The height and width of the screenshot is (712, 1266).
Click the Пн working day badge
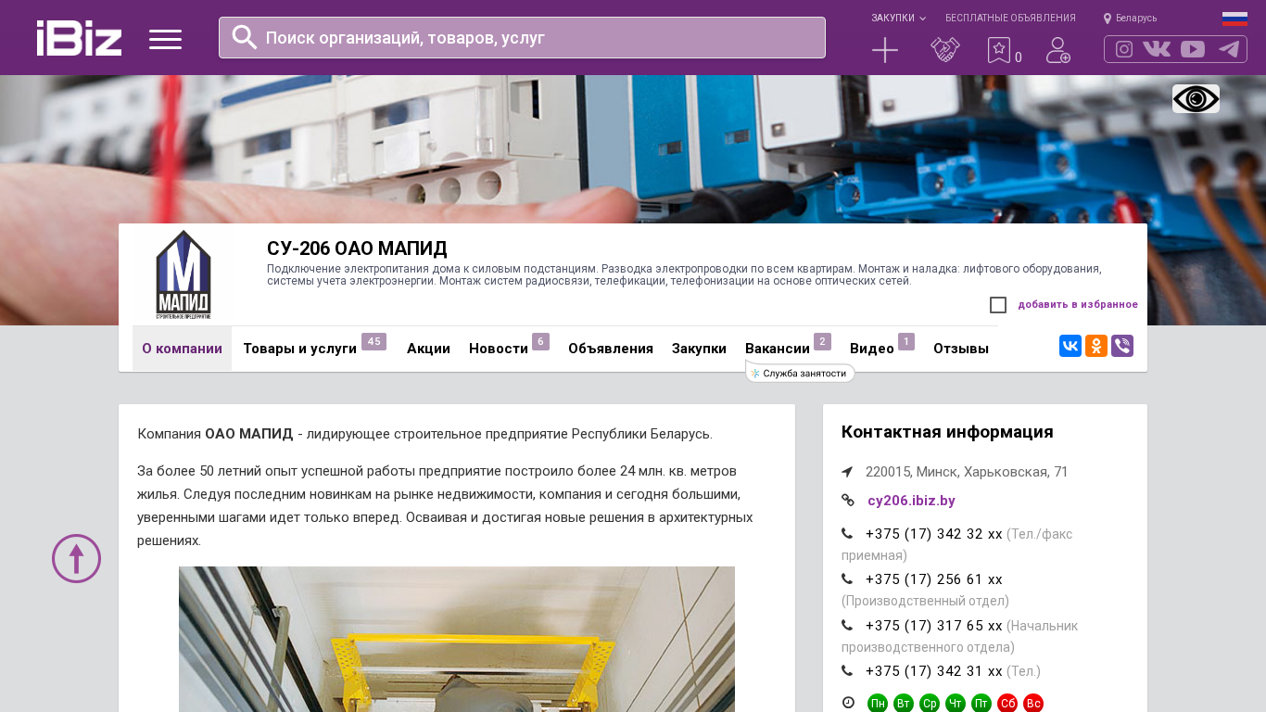878,704
